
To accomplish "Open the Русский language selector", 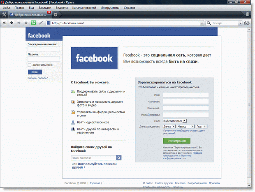I will tap(96, 183).
